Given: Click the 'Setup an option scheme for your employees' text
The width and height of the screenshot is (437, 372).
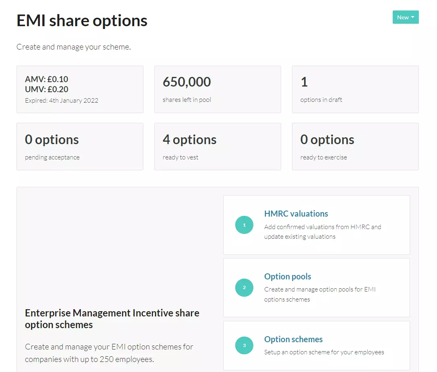Looking at the screenshot, I should click(x=324, y=352).
